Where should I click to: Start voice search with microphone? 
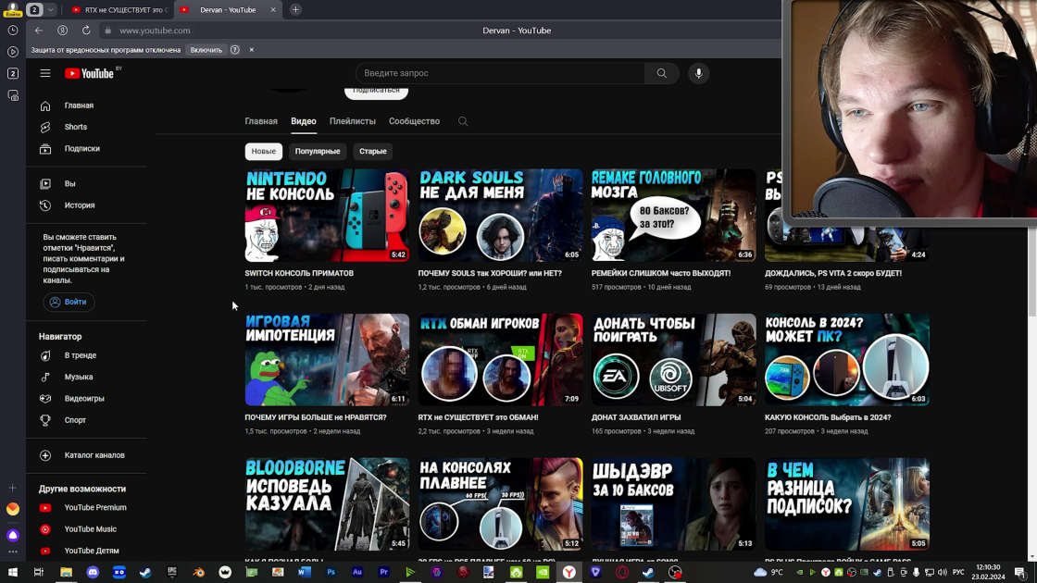(698, 73)
